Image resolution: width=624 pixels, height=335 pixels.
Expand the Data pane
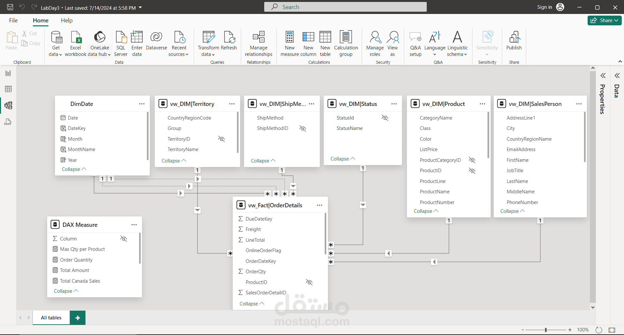[617, 76]
